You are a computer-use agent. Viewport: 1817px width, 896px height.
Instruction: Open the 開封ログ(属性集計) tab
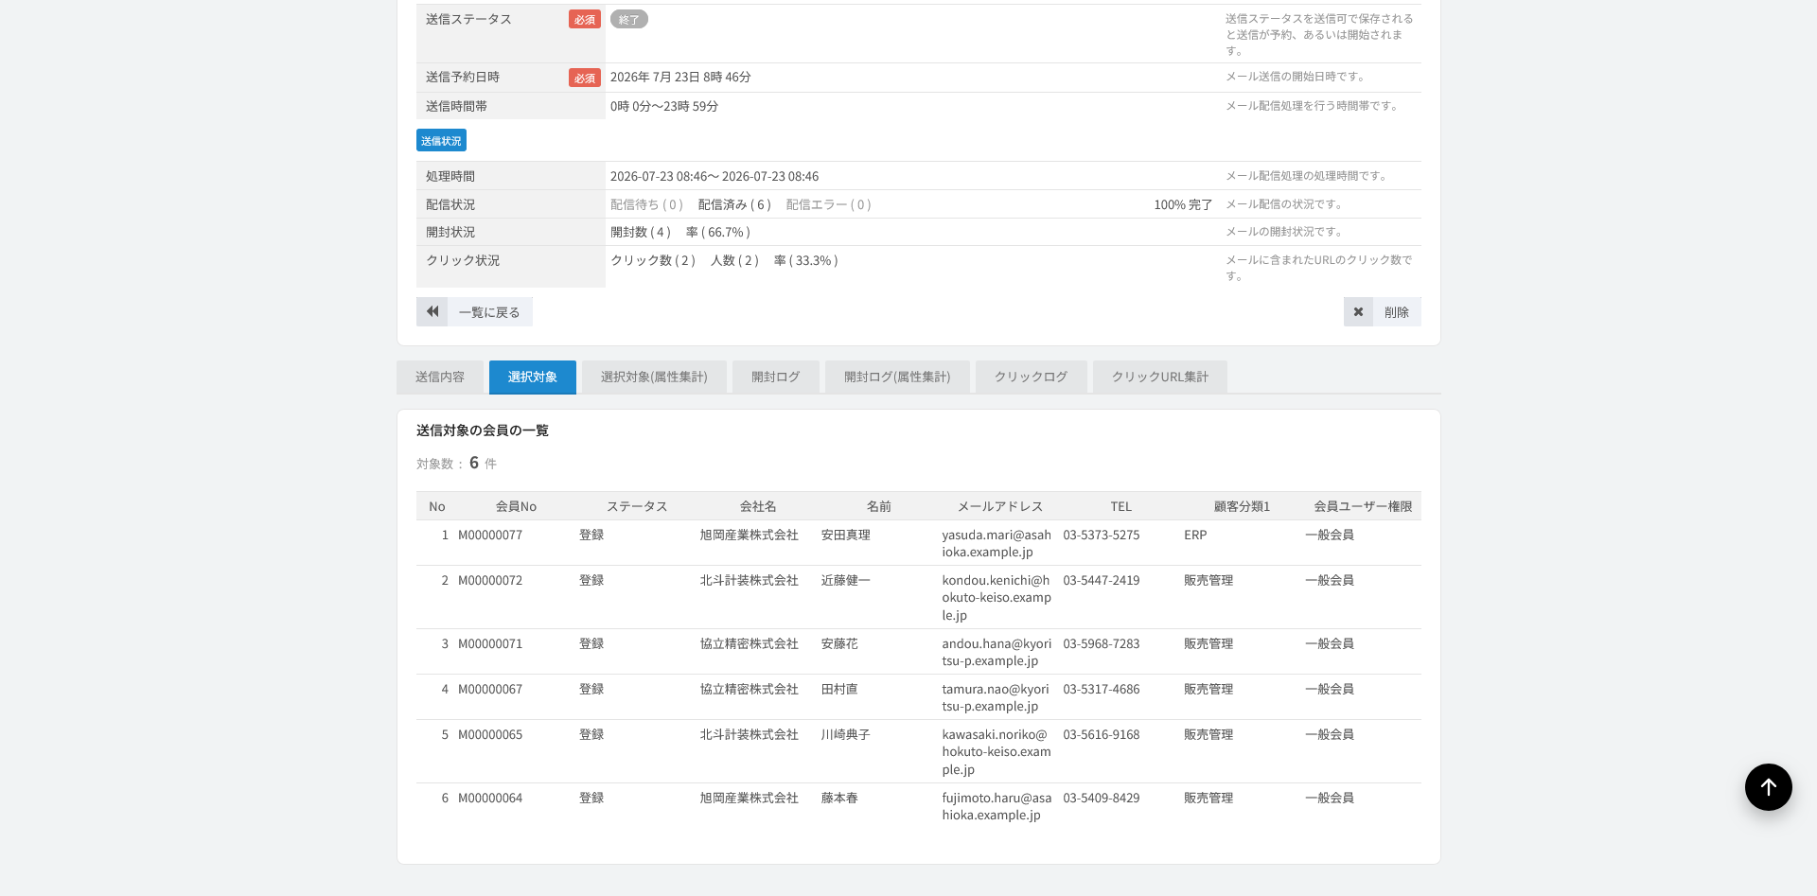coord(897,377)
